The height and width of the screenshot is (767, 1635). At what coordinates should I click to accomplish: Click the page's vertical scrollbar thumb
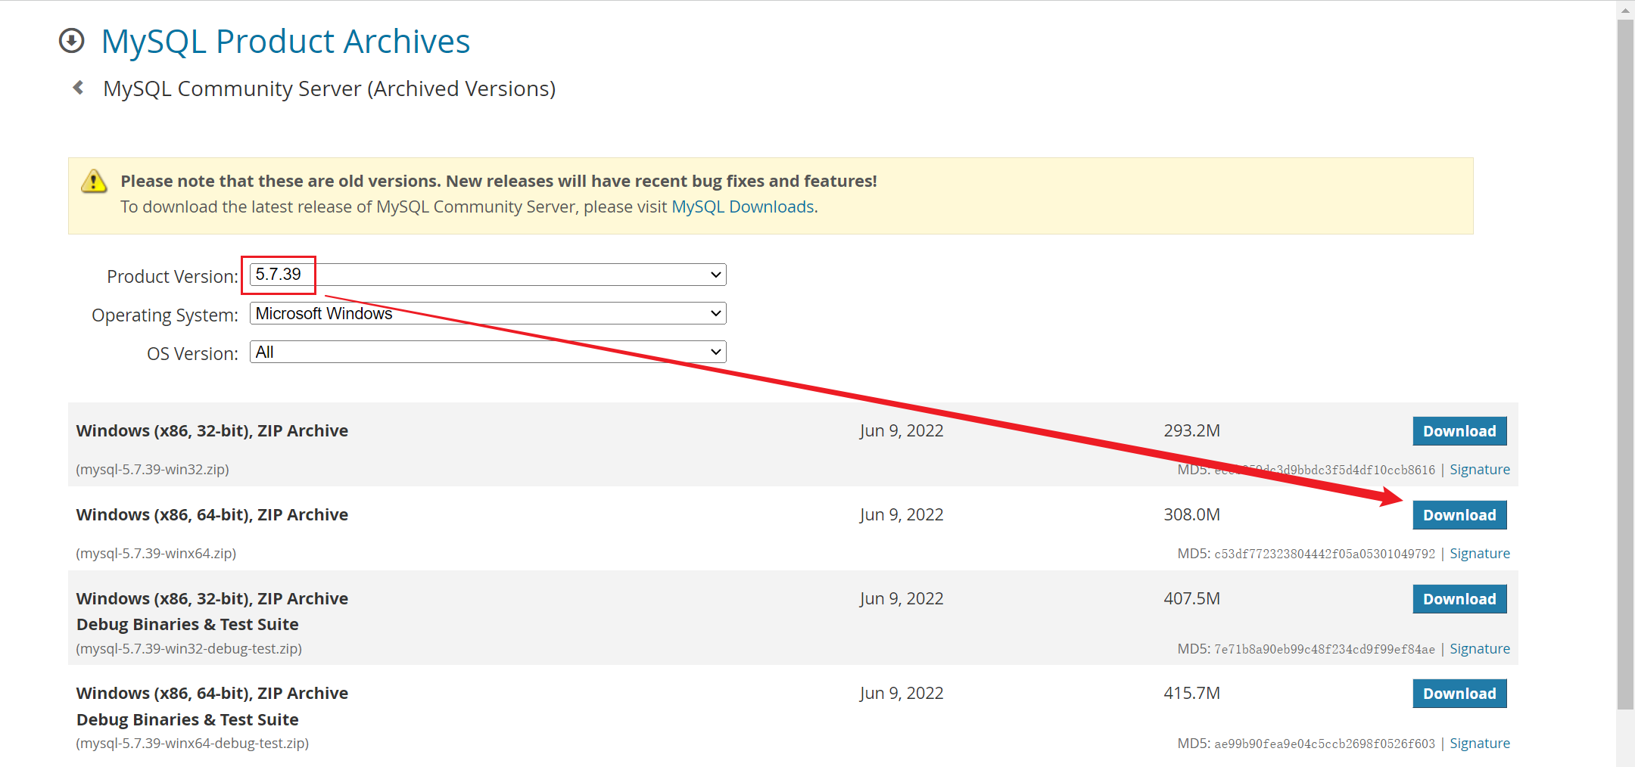[1625, 363]
